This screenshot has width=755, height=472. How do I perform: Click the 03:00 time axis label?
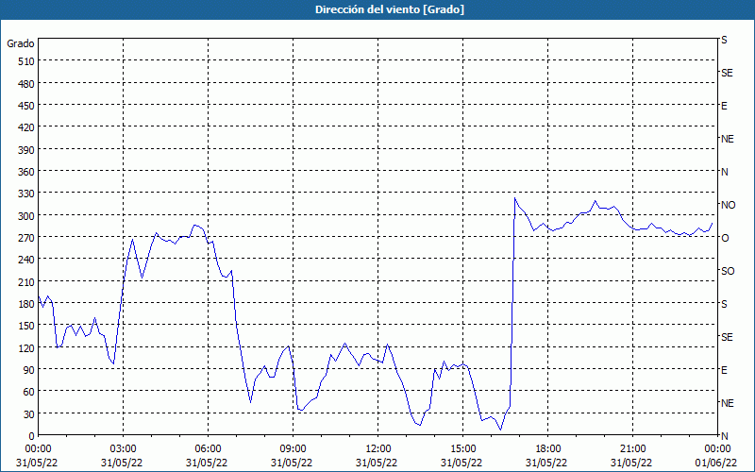(124, 449)
